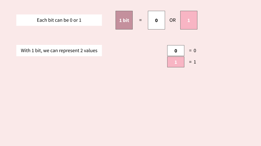
Task: Select the equals sign beside the small 0 box
Action: 190,51
